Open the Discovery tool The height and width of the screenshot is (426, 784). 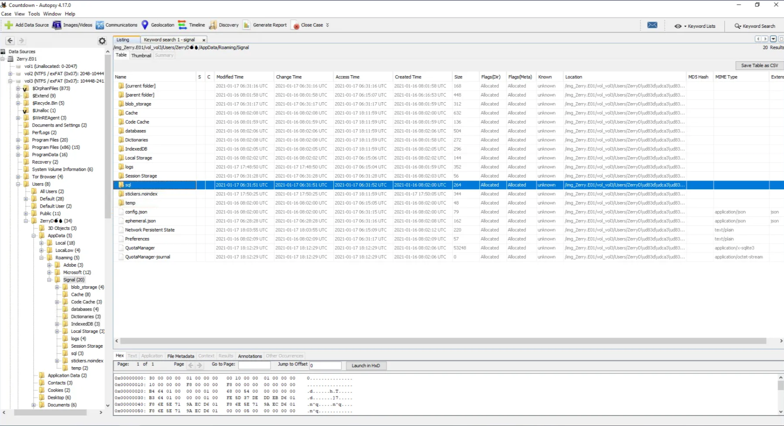(x=224, y=25)
